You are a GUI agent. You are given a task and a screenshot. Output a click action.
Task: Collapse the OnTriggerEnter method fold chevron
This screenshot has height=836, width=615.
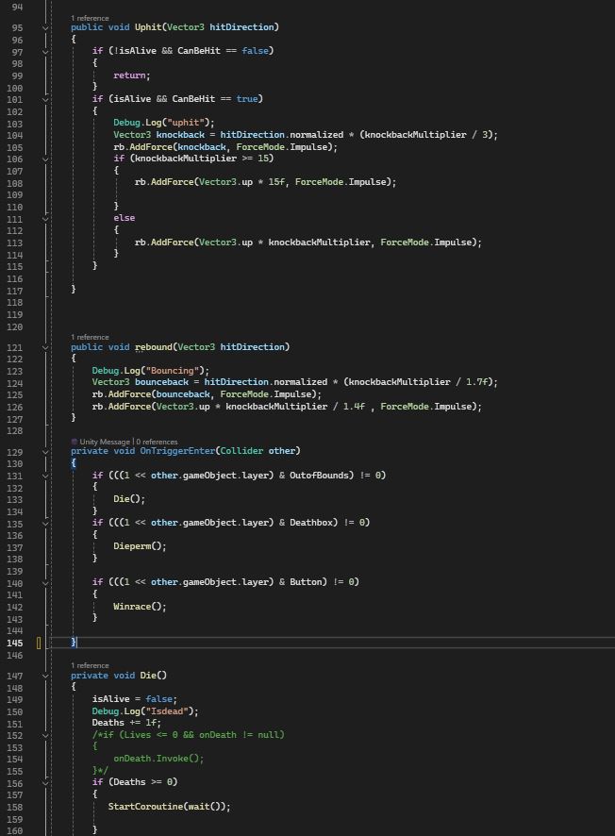point(45,452)
